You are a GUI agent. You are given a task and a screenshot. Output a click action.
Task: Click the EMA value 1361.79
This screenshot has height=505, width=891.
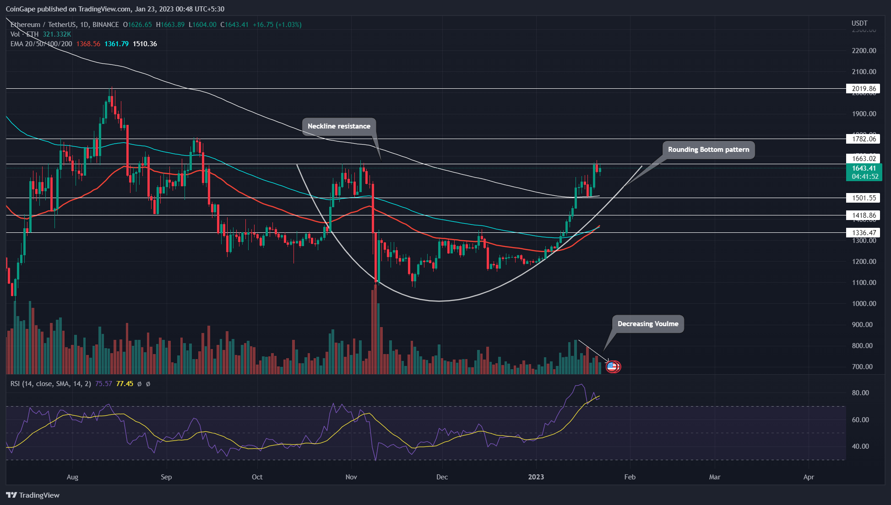point(116,44)
